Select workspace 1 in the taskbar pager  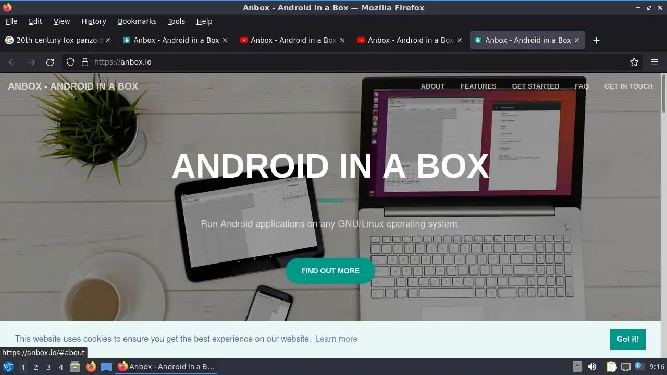point(23,367)
